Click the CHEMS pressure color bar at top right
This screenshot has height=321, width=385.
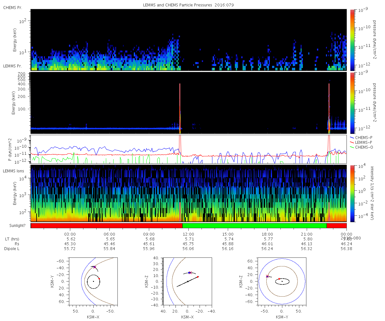coord(352,40)
